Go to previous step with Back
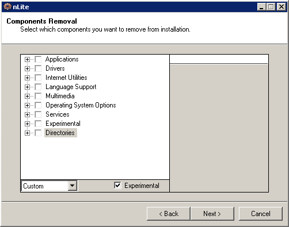The height and width of the screenshot is (227, 289). pyautogui.click(x=169, y=214)
